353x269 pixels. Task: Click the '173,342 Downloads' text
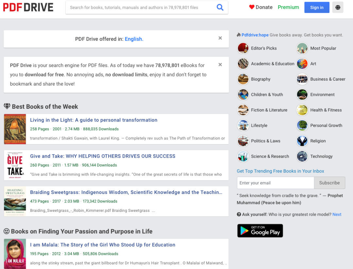tap(100, 201)
